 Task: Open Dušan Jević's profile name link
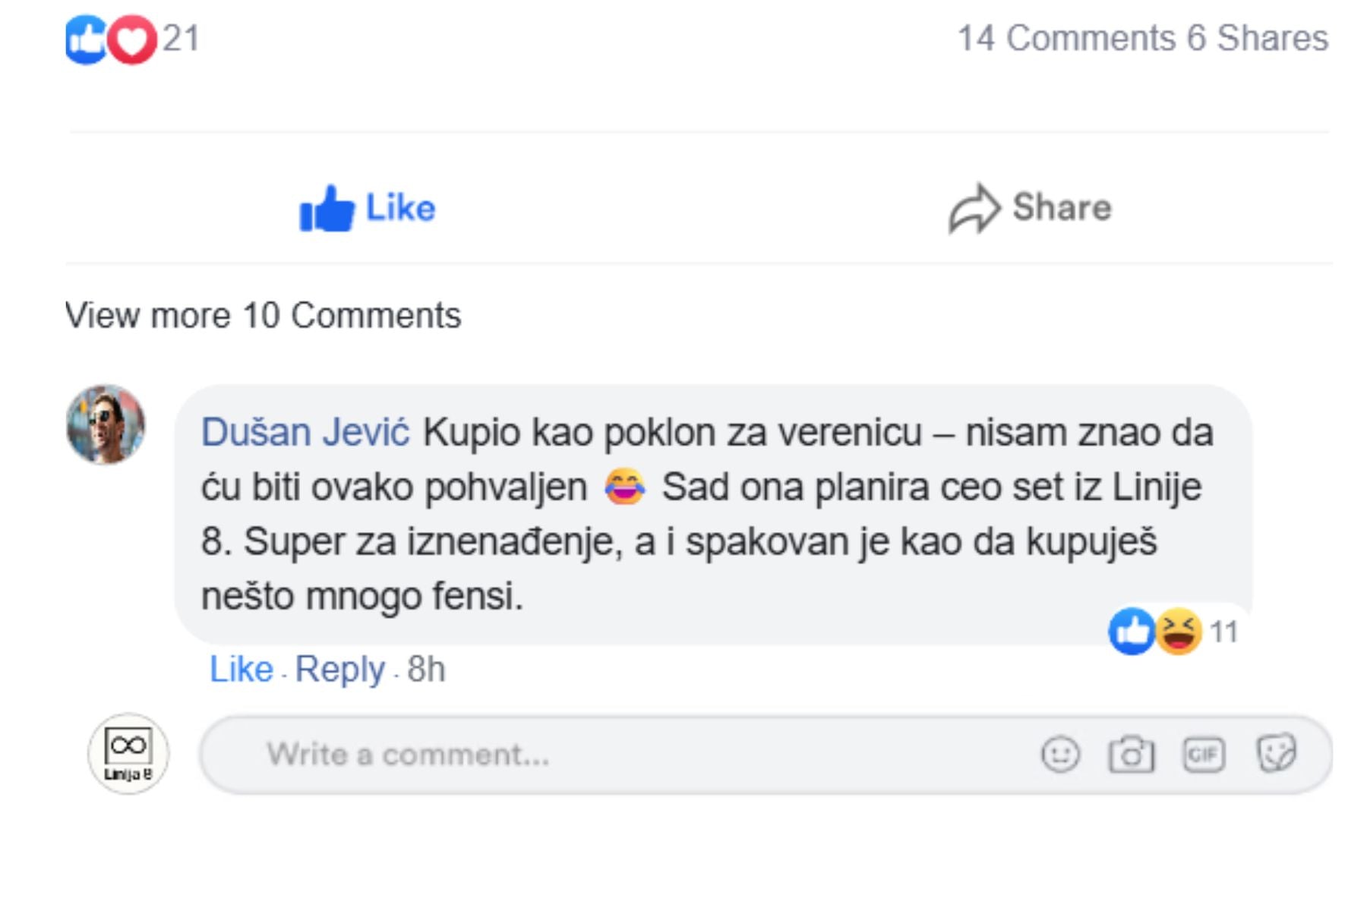pos(305,433)
